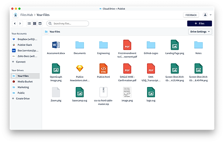Open the Drive Settings dropdown

(200, 31)
